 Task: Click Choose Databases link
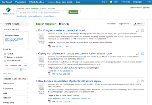point(48,9)
